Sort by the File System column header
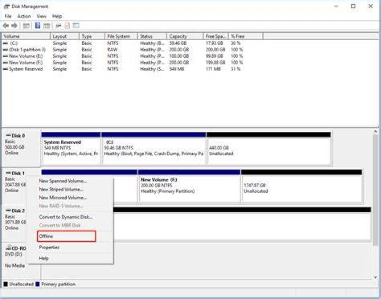Image resolution: width=381 pixels, height=299 pixels. 121,36
